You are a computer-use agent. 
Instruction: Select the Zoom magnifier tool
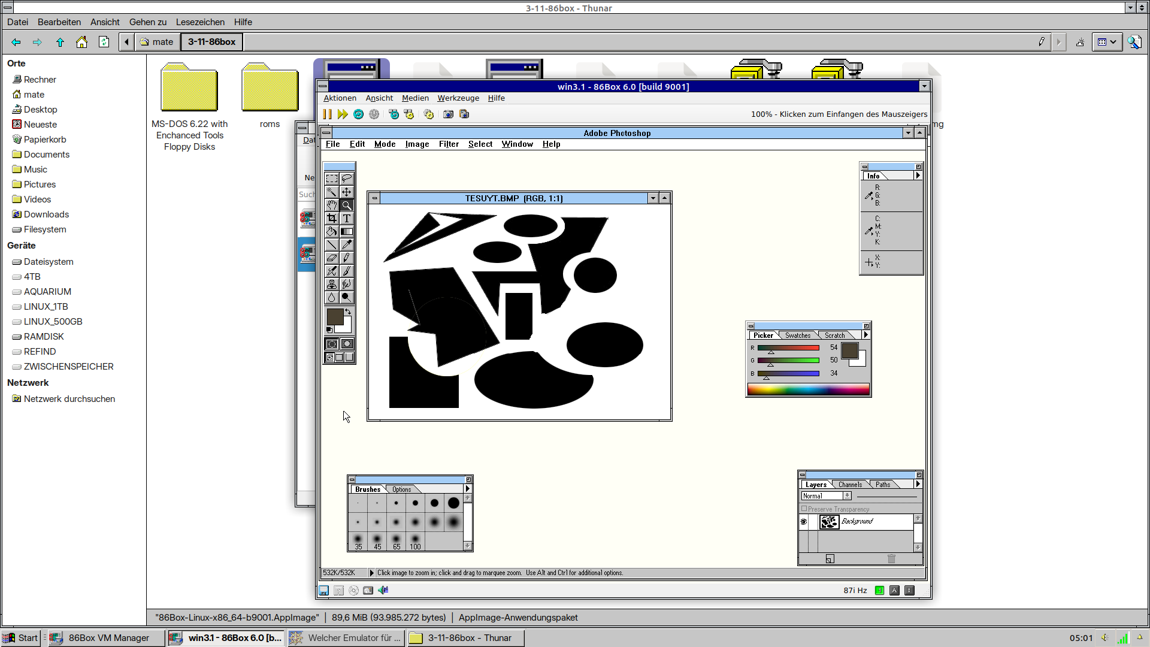point(347,205)
